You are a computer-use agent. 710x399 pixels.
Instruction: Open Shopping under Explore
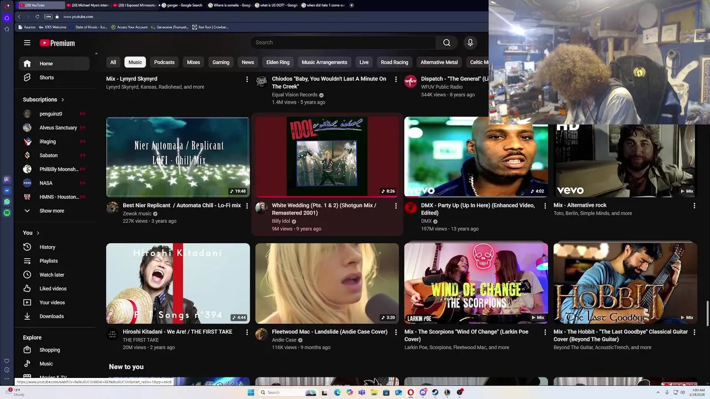click(54, 350)
